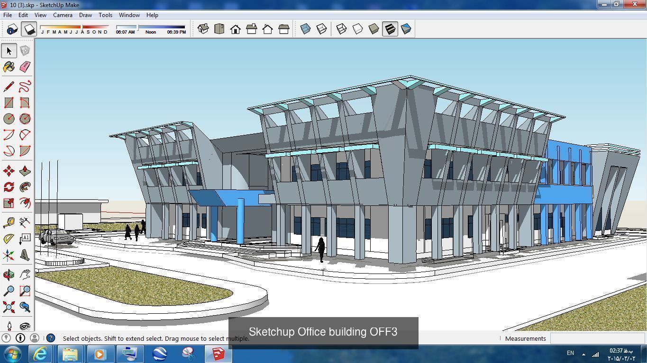Switch to Iso standard view
Image resolution: width=647 pixels, height=363 pixels.
pos(203,29)
